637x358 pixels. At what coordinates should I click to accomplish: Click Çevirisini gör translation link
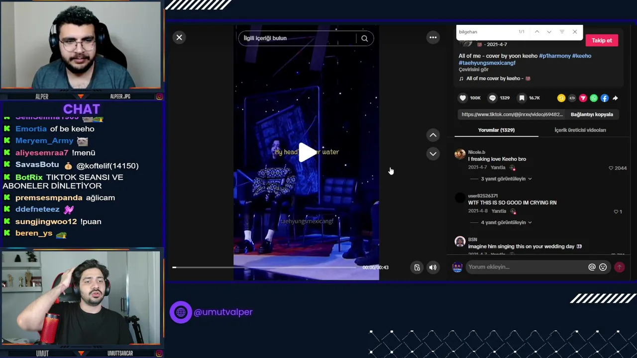(473, 70)
